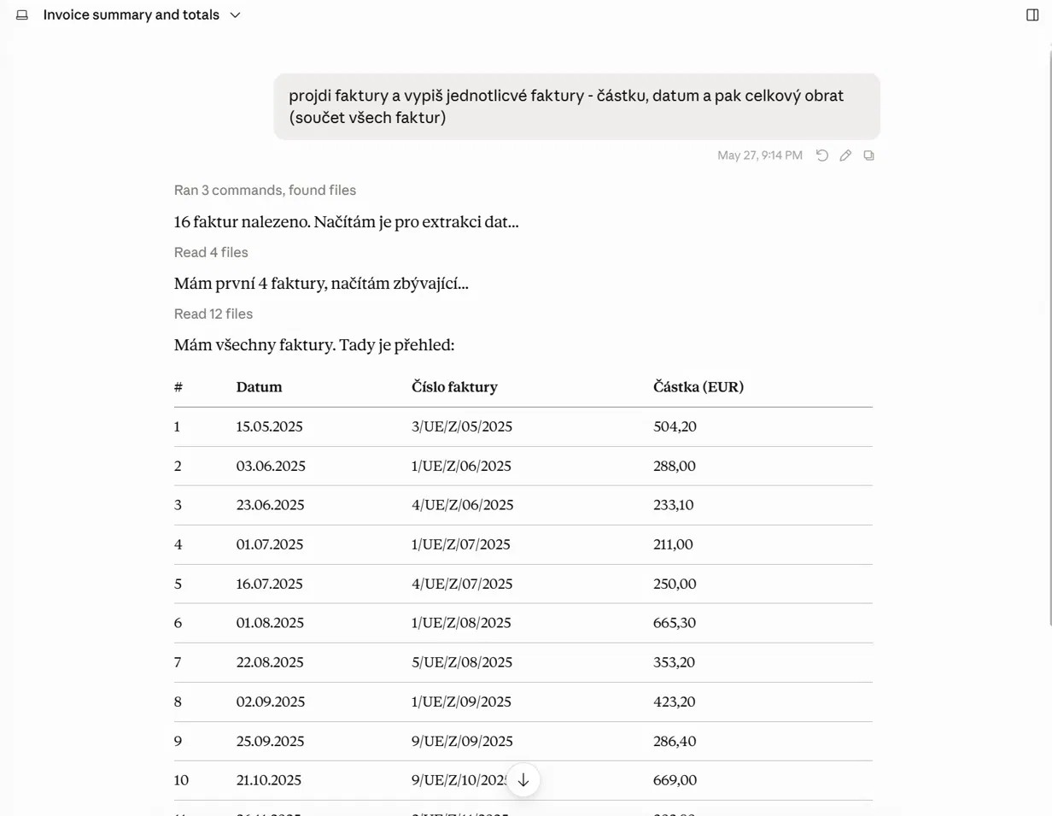The height and width of the screenshot is (816, 1052).
Task: Click the user prompt message bubble
Action: [x=576, y=107]
